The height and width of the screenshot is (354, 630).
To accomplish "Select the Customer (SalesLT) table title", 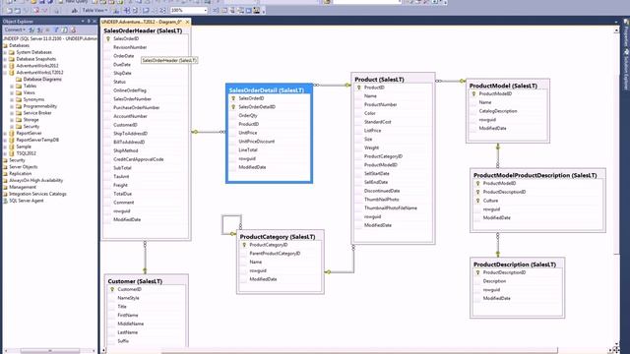I will [135, 281].
